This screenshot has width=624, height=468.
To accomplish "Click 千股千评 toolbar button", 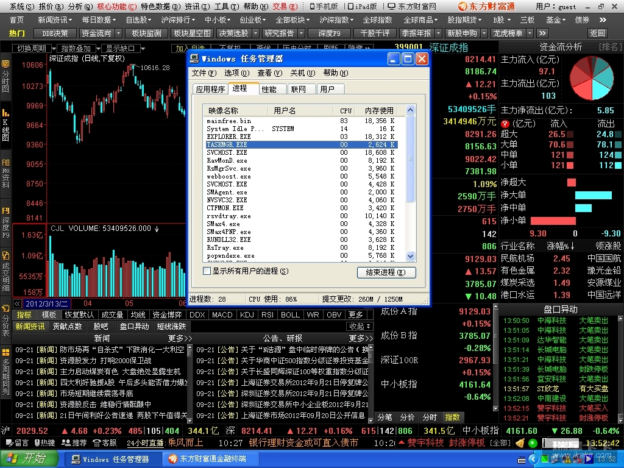I will (x=375, y=34).
